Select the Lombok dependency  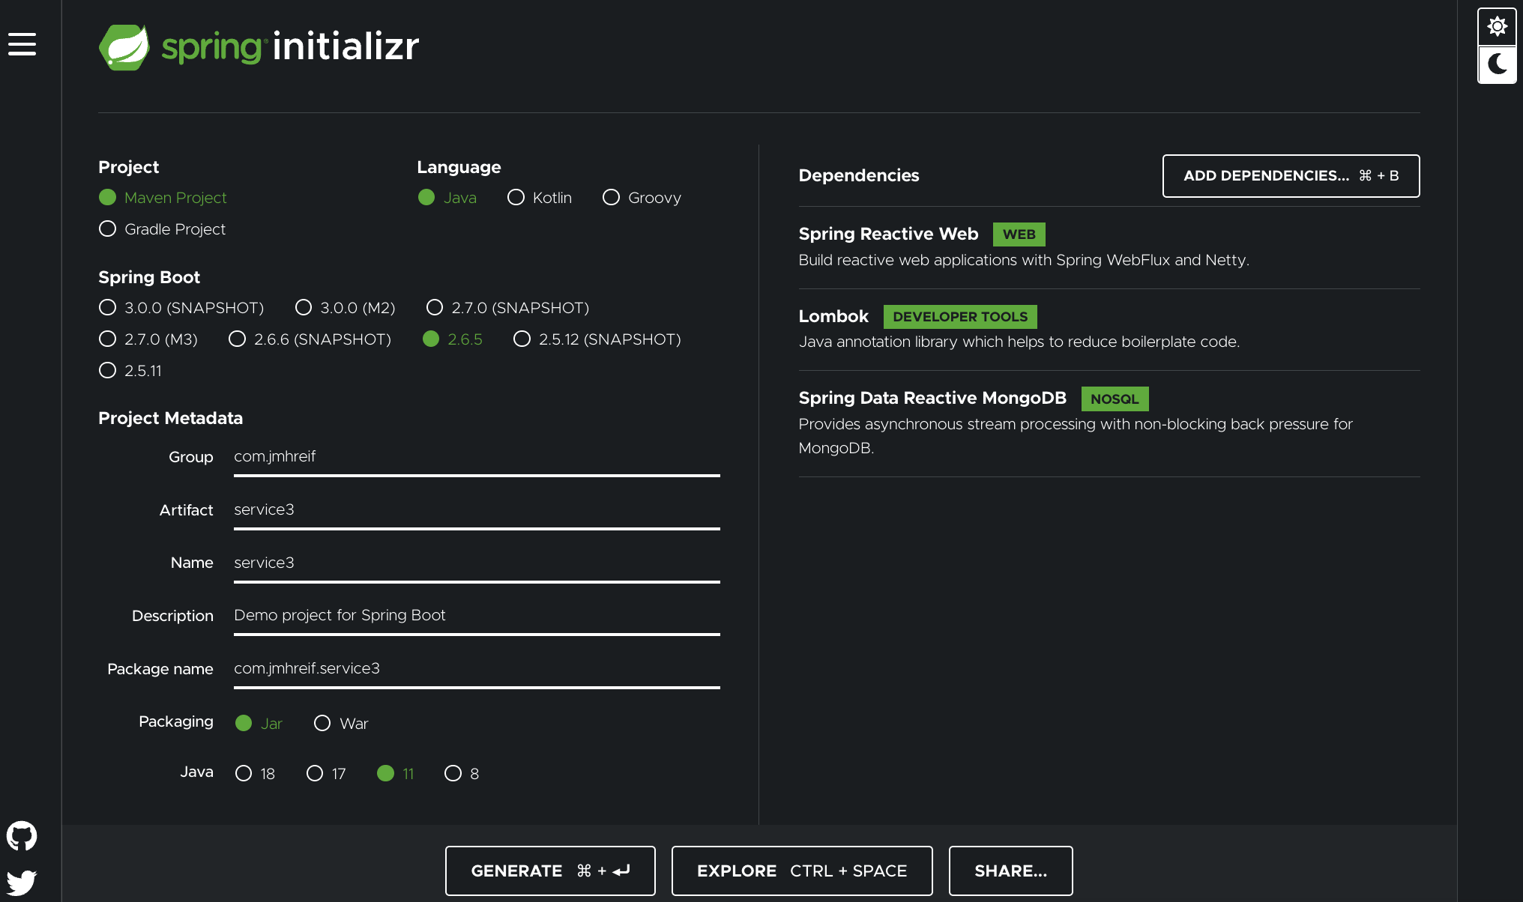coord(1109,330)
